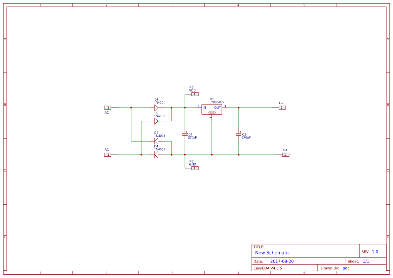
Task: Click the GND label inside U1
Action: 211,113
